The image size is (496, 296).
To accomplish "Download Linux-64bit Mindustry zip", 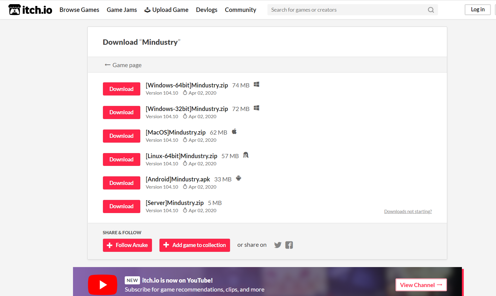I will coord(121,159).
